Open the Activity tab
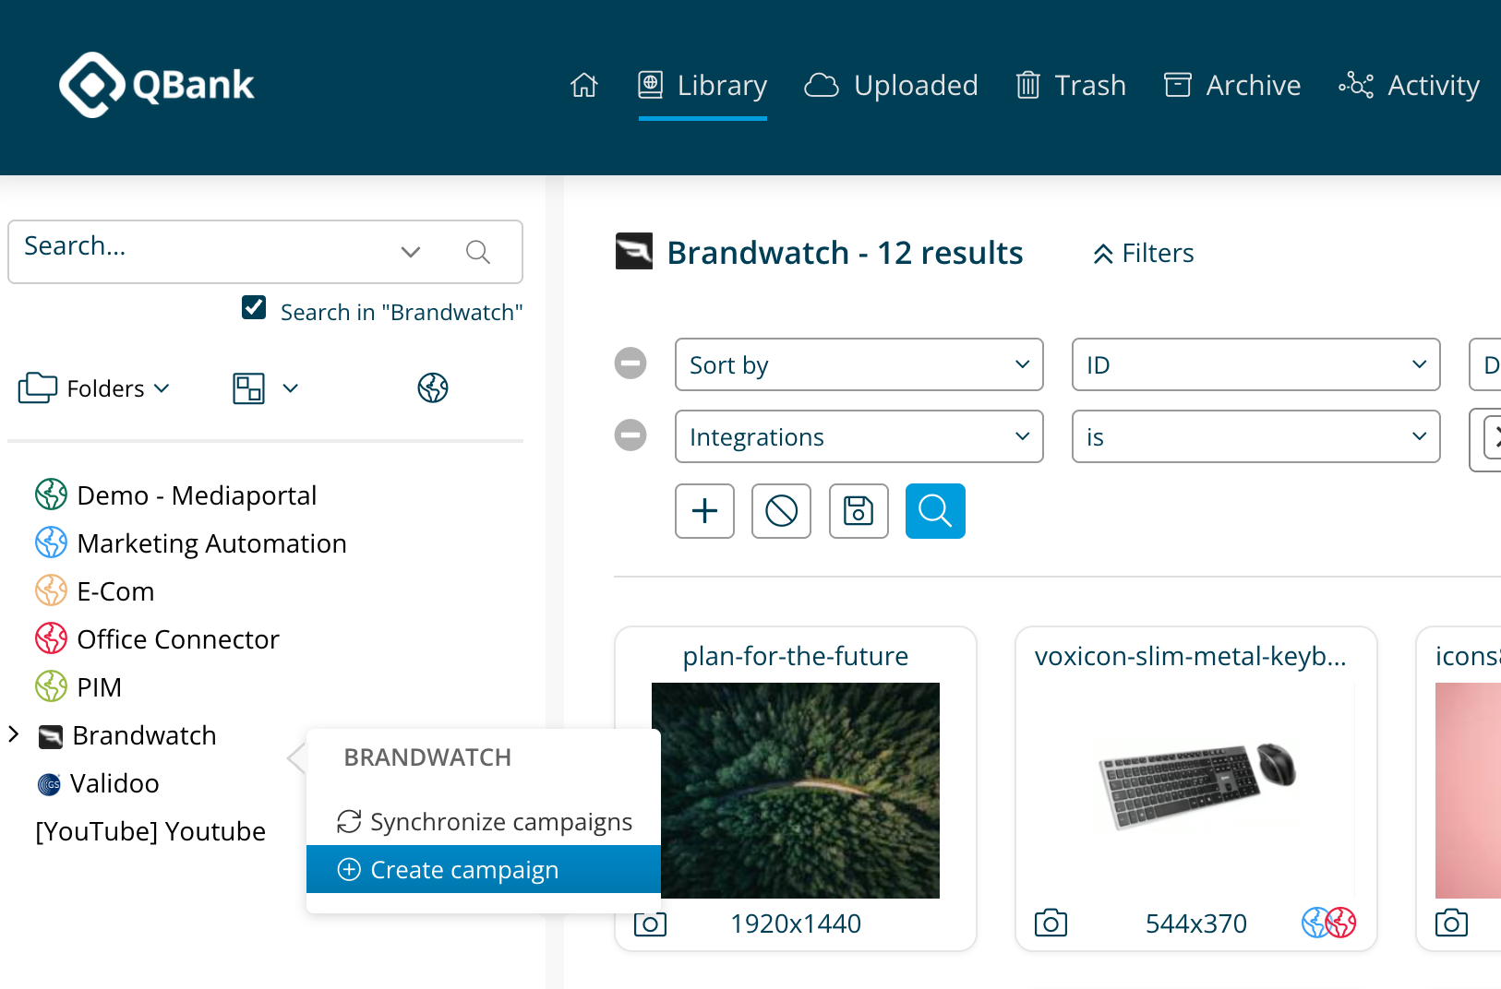Screen dimensions: 1501x989 (1410, 85)
